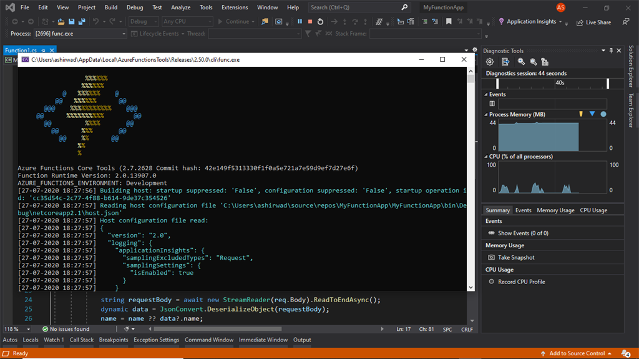
Task: Click in the Visual Studio search box
Action: pos(359,7)
